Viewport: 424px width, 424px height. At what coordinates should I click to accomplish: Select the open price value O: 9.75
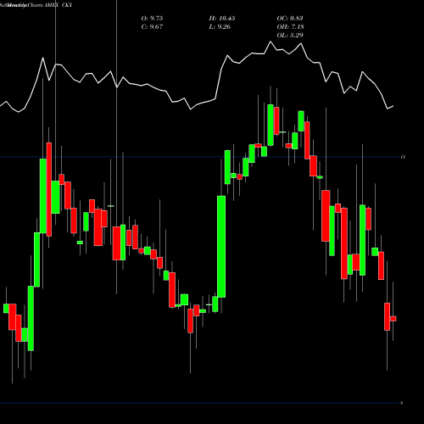tap(152, 19)
